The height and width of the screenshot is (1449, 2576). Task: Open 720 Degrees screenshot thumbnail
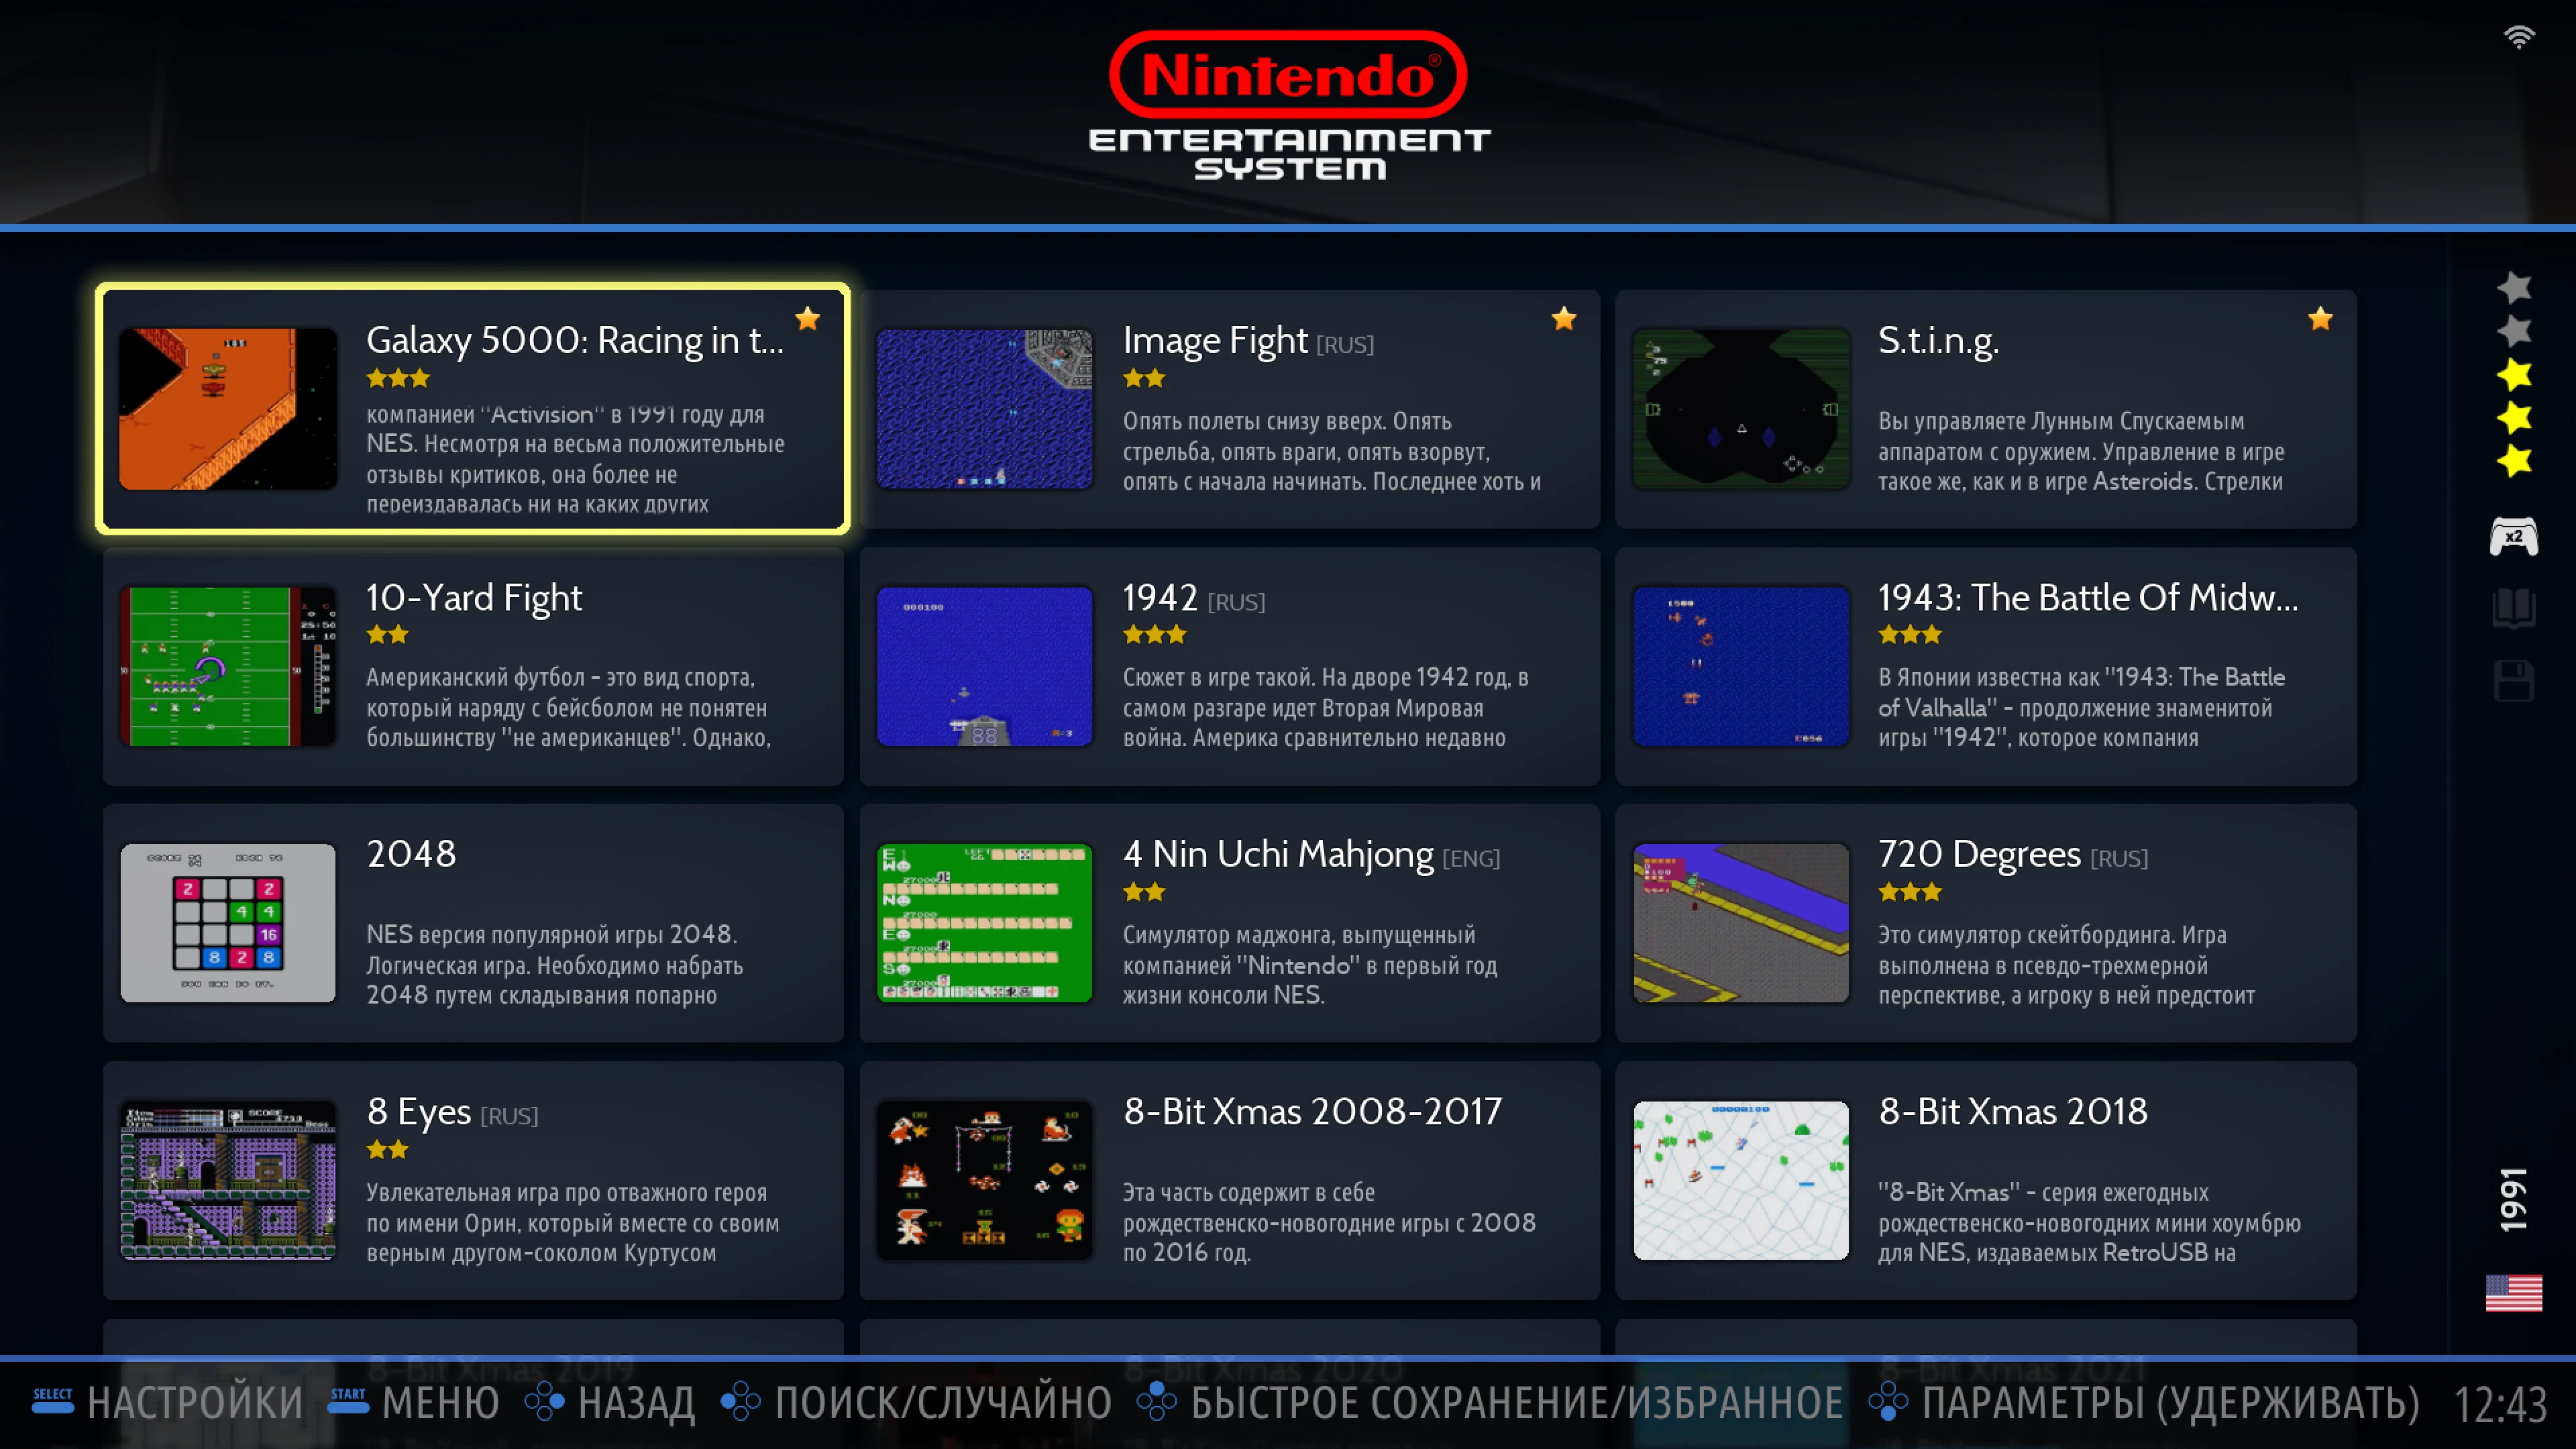click(x=1741, y=923)
